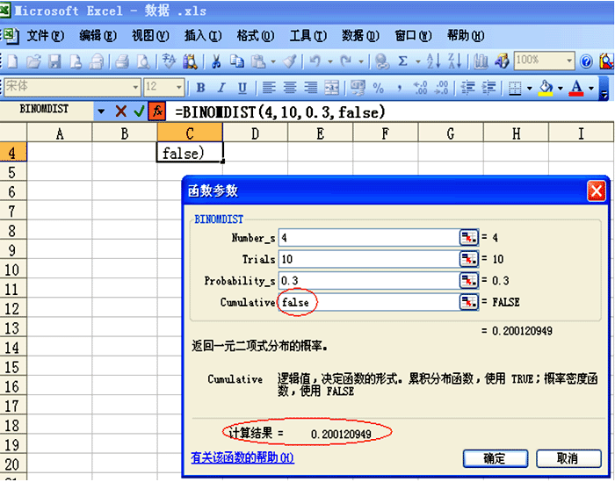Click the 确定 (OK) button
This screenshot has height=482, width=615.
pyautogui.click(x=494, y=458)
